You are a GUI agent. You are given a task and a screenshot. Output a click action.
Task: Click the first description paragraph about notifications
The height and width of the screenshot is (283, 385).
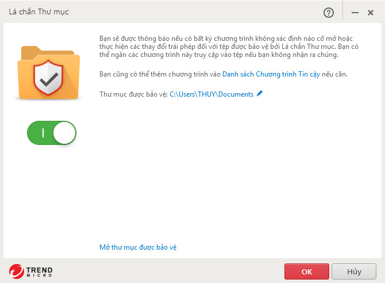[229, 47]
